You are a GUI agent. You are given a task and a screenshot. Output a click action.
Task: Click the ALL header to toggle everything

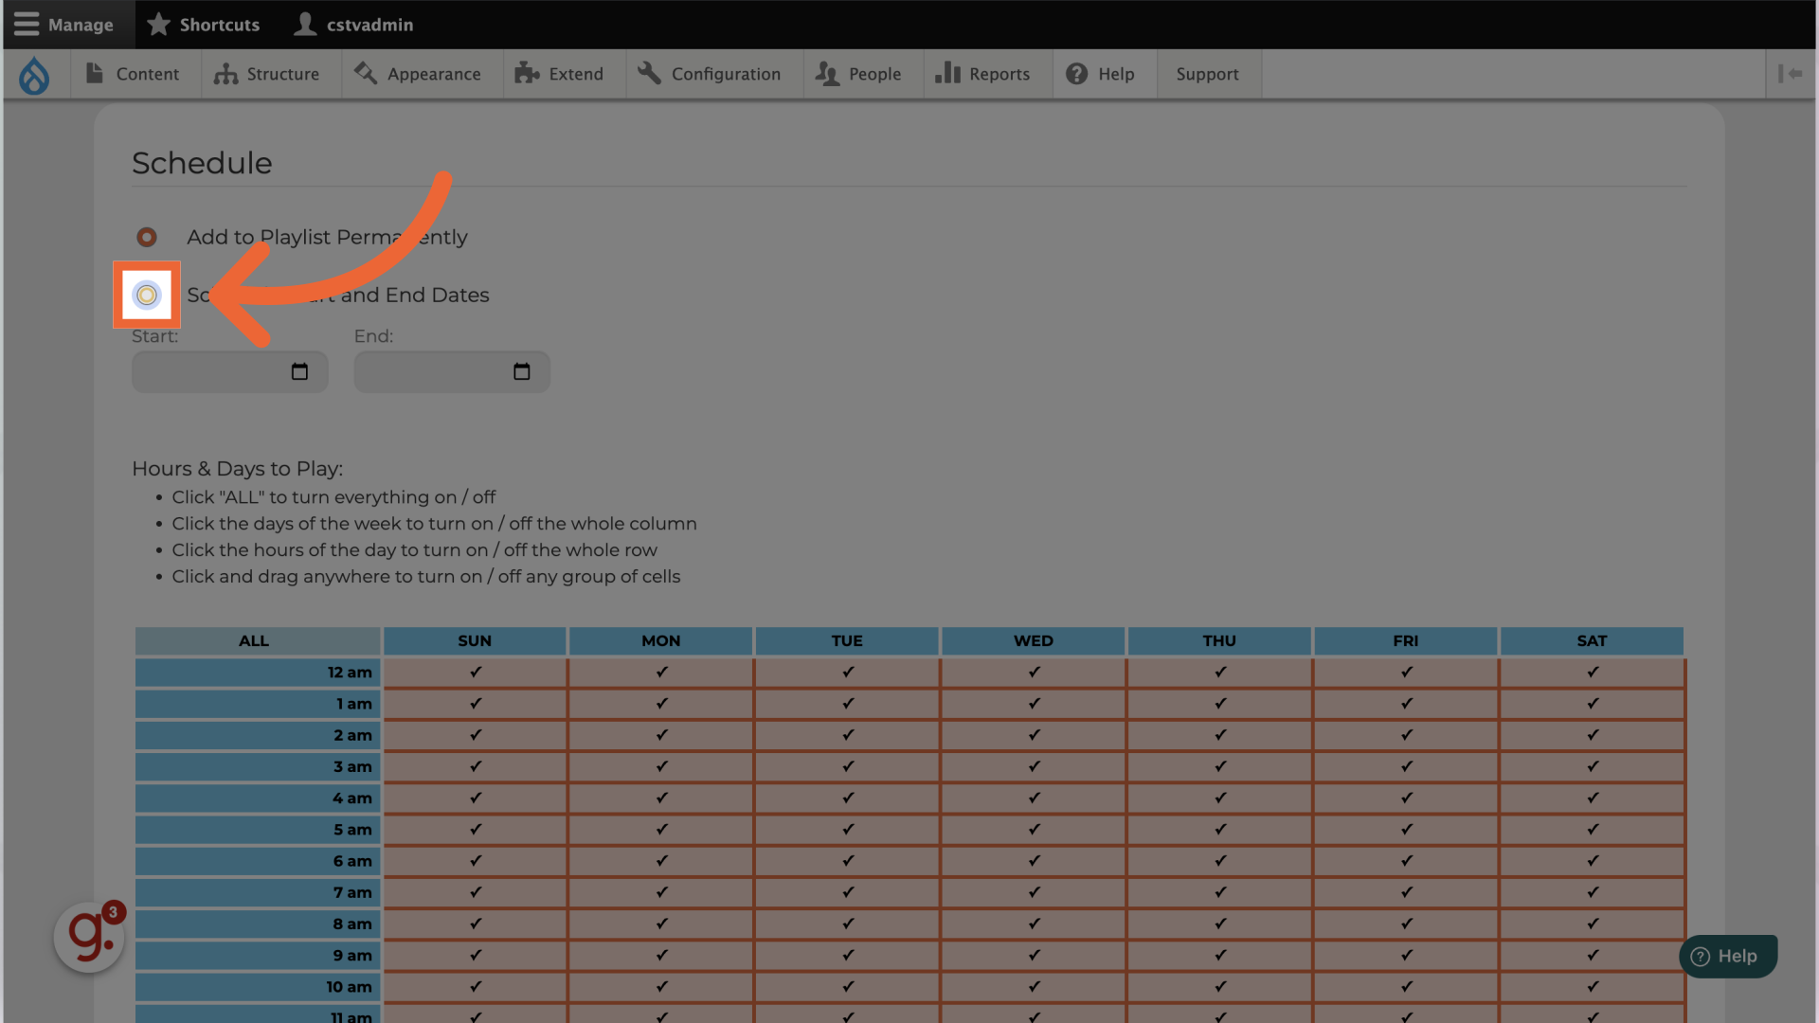(254, 641)
